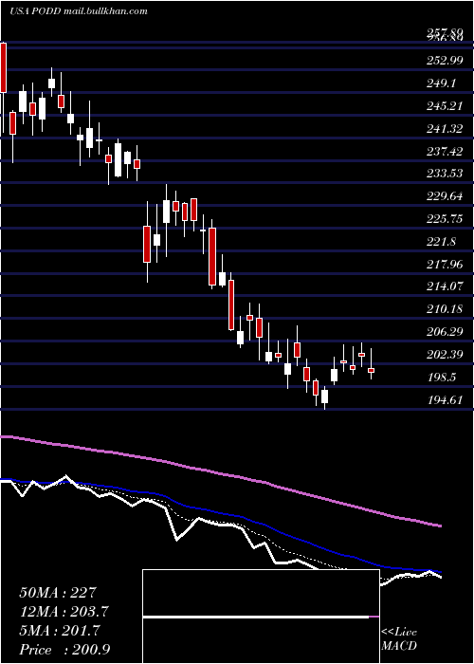Click the <<Live MACD label

(x=399, y=638)
